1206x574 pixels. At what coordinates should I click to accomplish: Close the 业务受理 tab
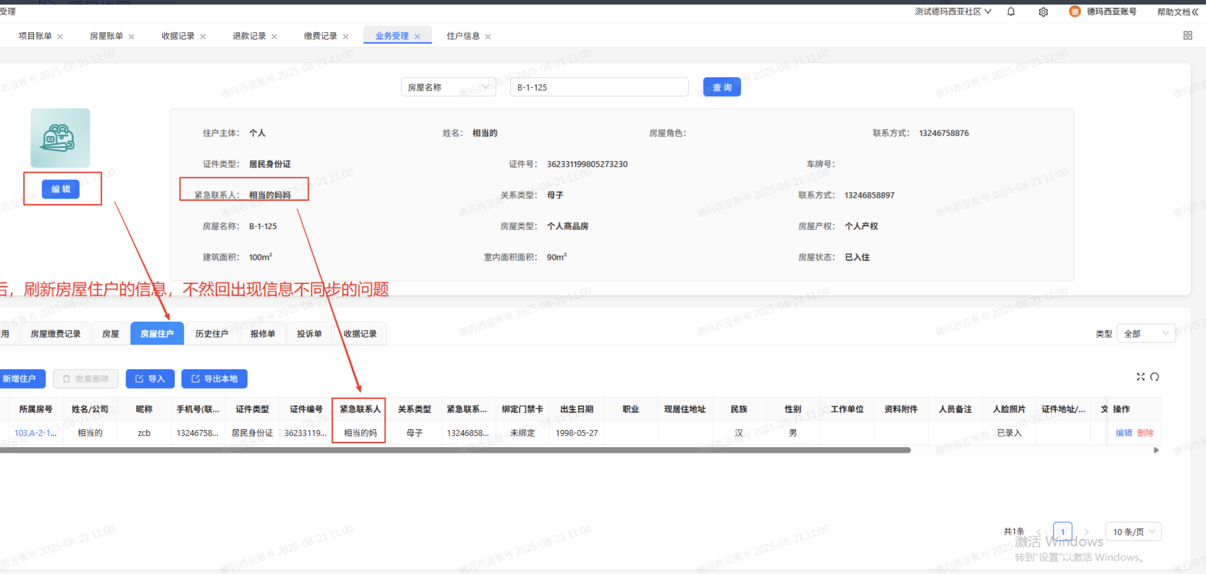pos(417,37)
